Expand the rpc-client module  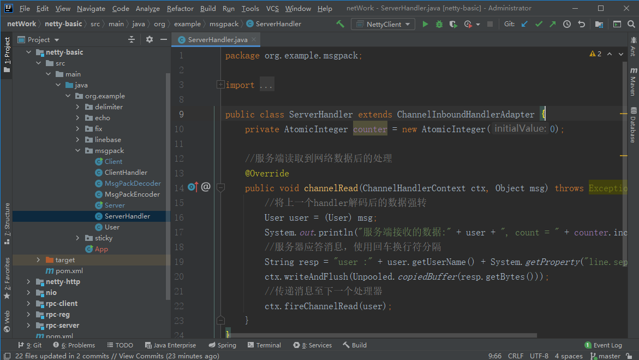[x=28, y=304]
